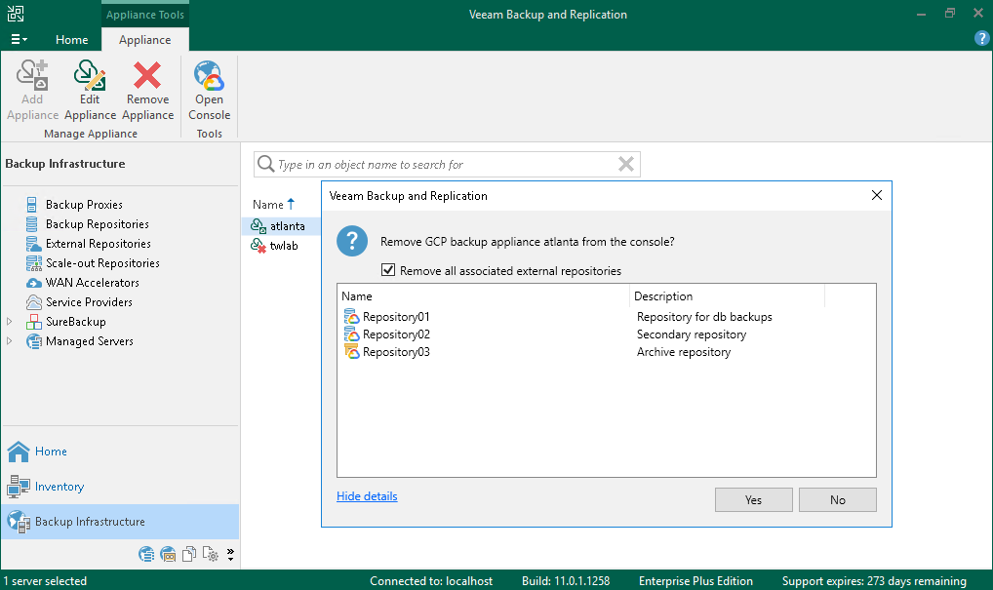Click the search magnifier icon
The height and width of the screenshot is (590, 993).
point(266,164)
